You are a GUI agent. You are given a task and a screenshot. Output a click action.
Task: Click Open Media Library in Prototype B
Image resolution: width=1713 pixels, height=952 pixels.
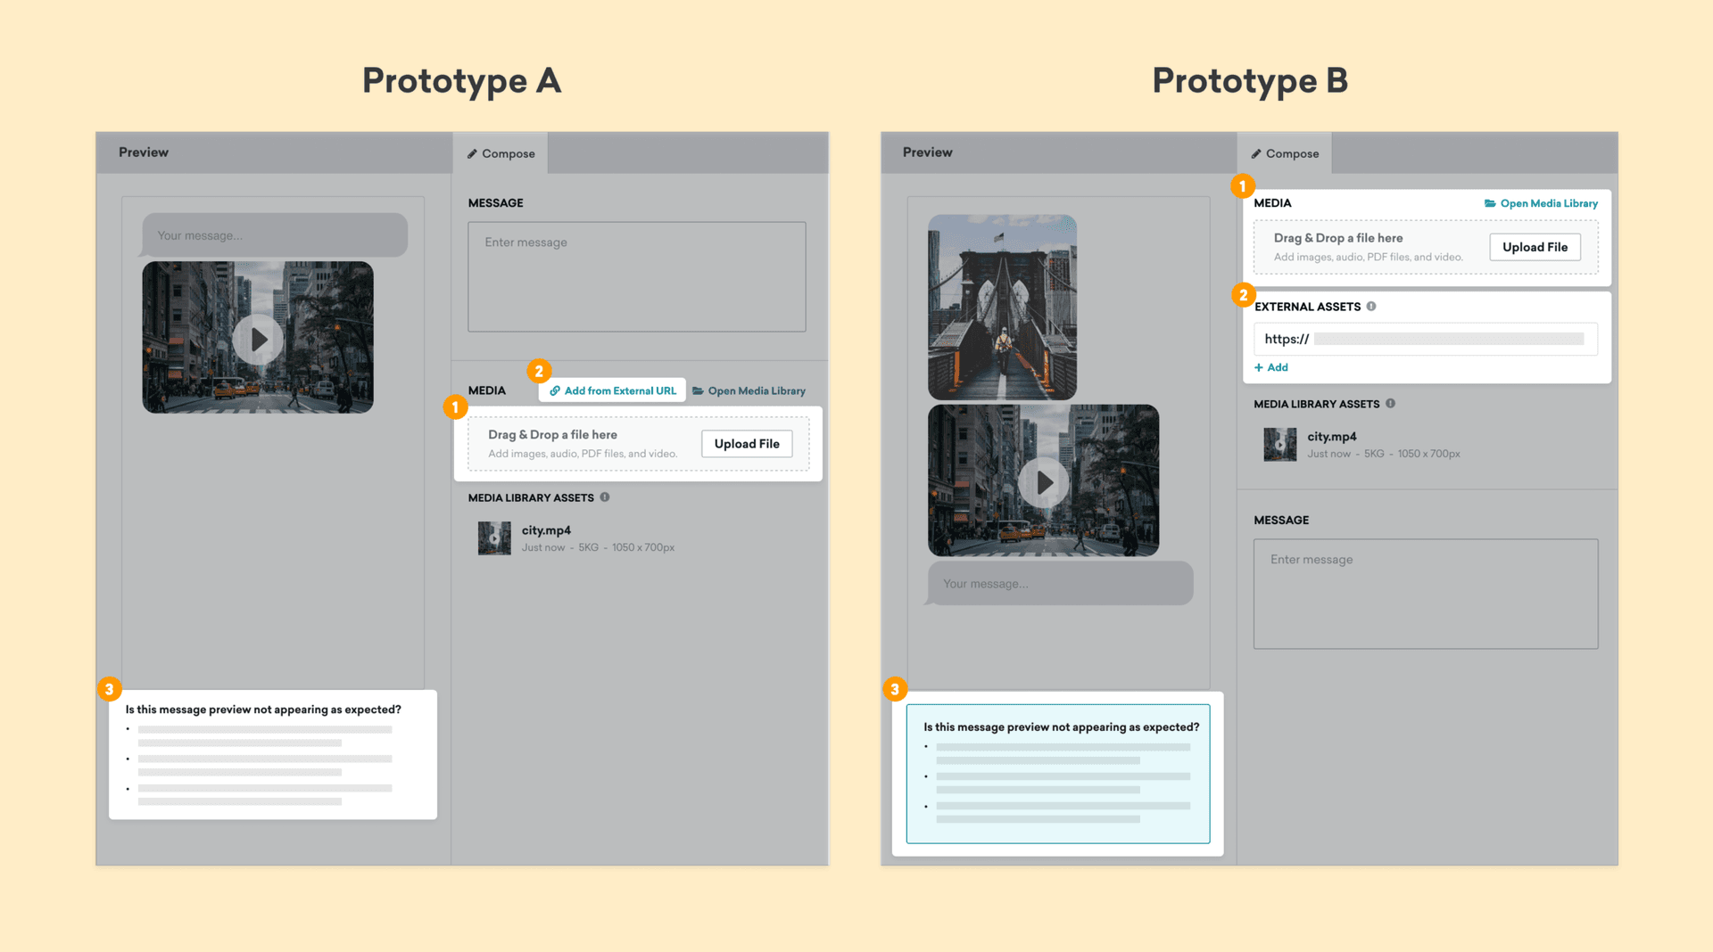click(1548, 203)
